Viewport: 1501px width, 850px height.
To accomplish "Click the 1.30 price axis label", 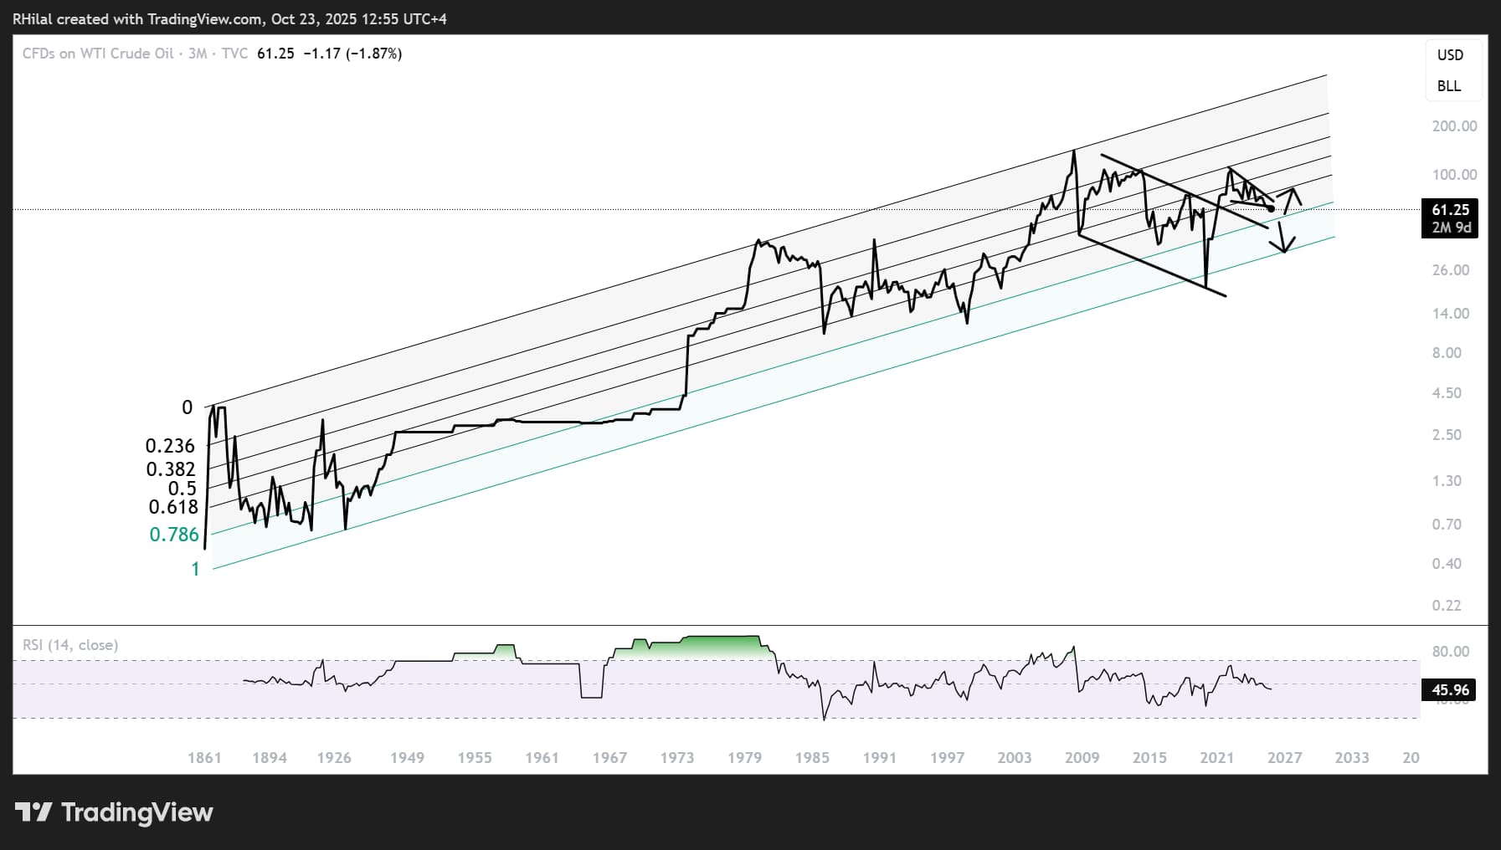I will (x=1447, y=481).
